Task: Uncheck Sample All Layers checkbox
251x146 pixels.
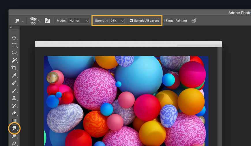Action: [x=131, y=21]
